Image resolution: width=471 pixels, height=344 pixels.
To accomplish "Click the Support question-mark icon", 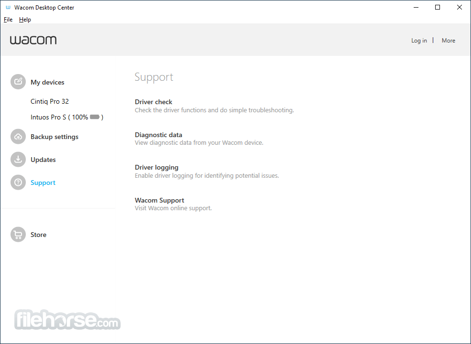I will point(18,183).
